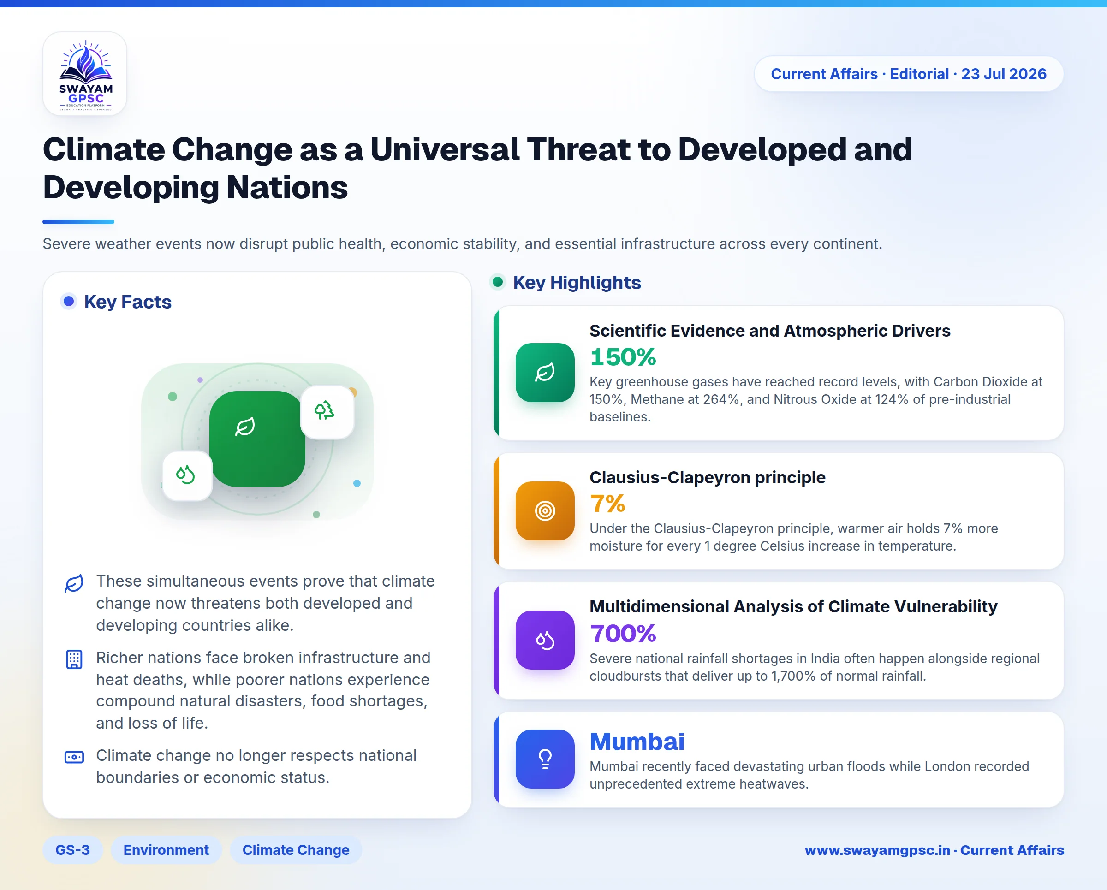Click the 700% statistic

pos(623,633)
